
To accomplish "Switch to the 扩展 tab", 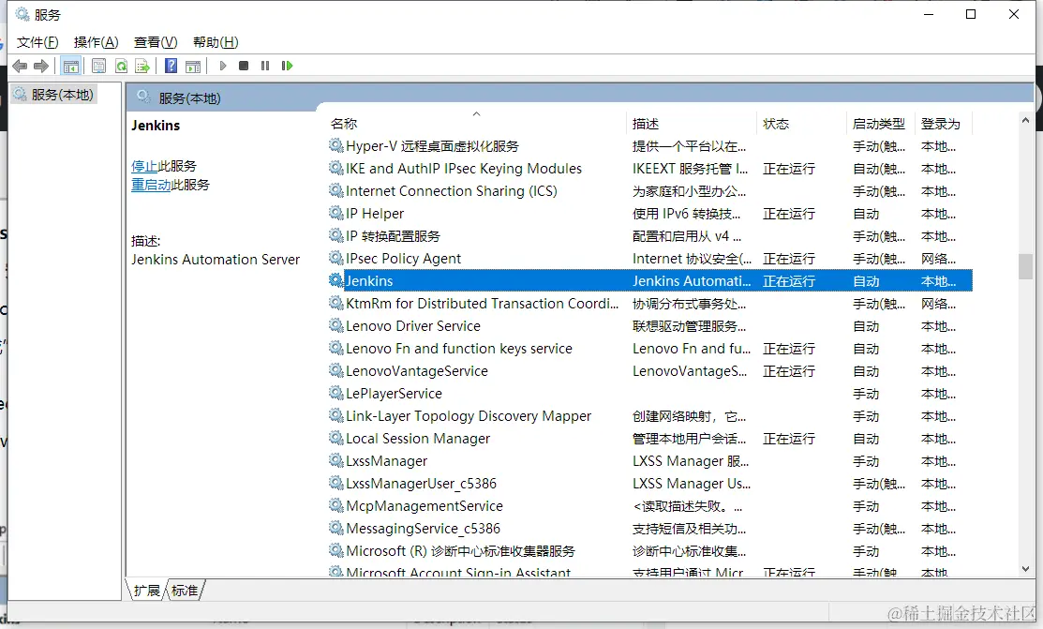I will [x=146, y=591].
